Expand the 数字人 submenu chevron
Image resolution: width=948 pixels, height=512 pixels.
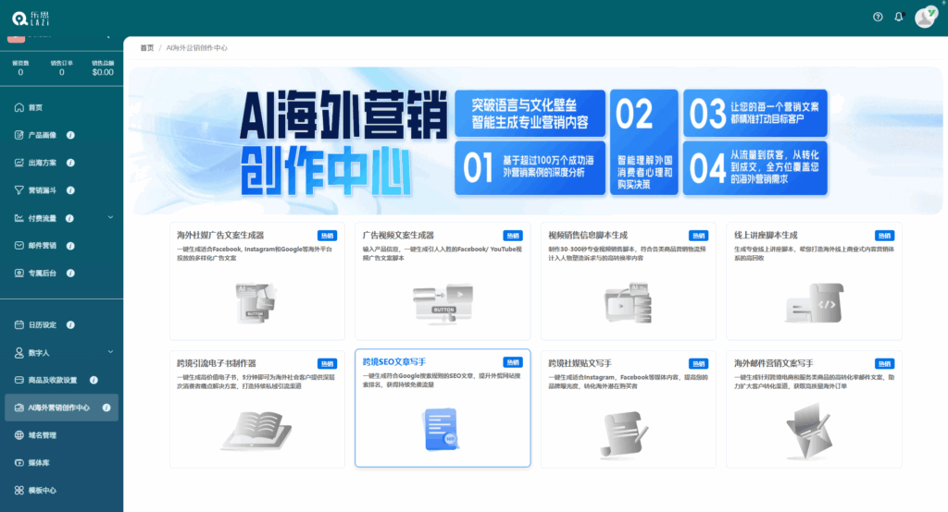(x=110, y=352)
